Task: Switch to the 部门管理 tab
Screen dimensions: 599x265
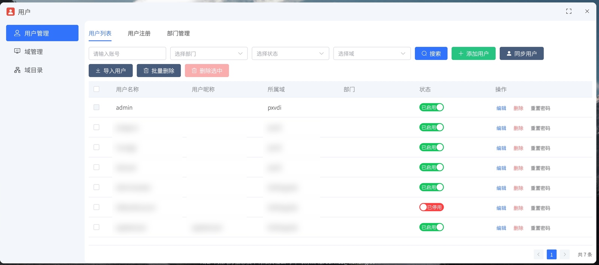Action: point(179,33)
